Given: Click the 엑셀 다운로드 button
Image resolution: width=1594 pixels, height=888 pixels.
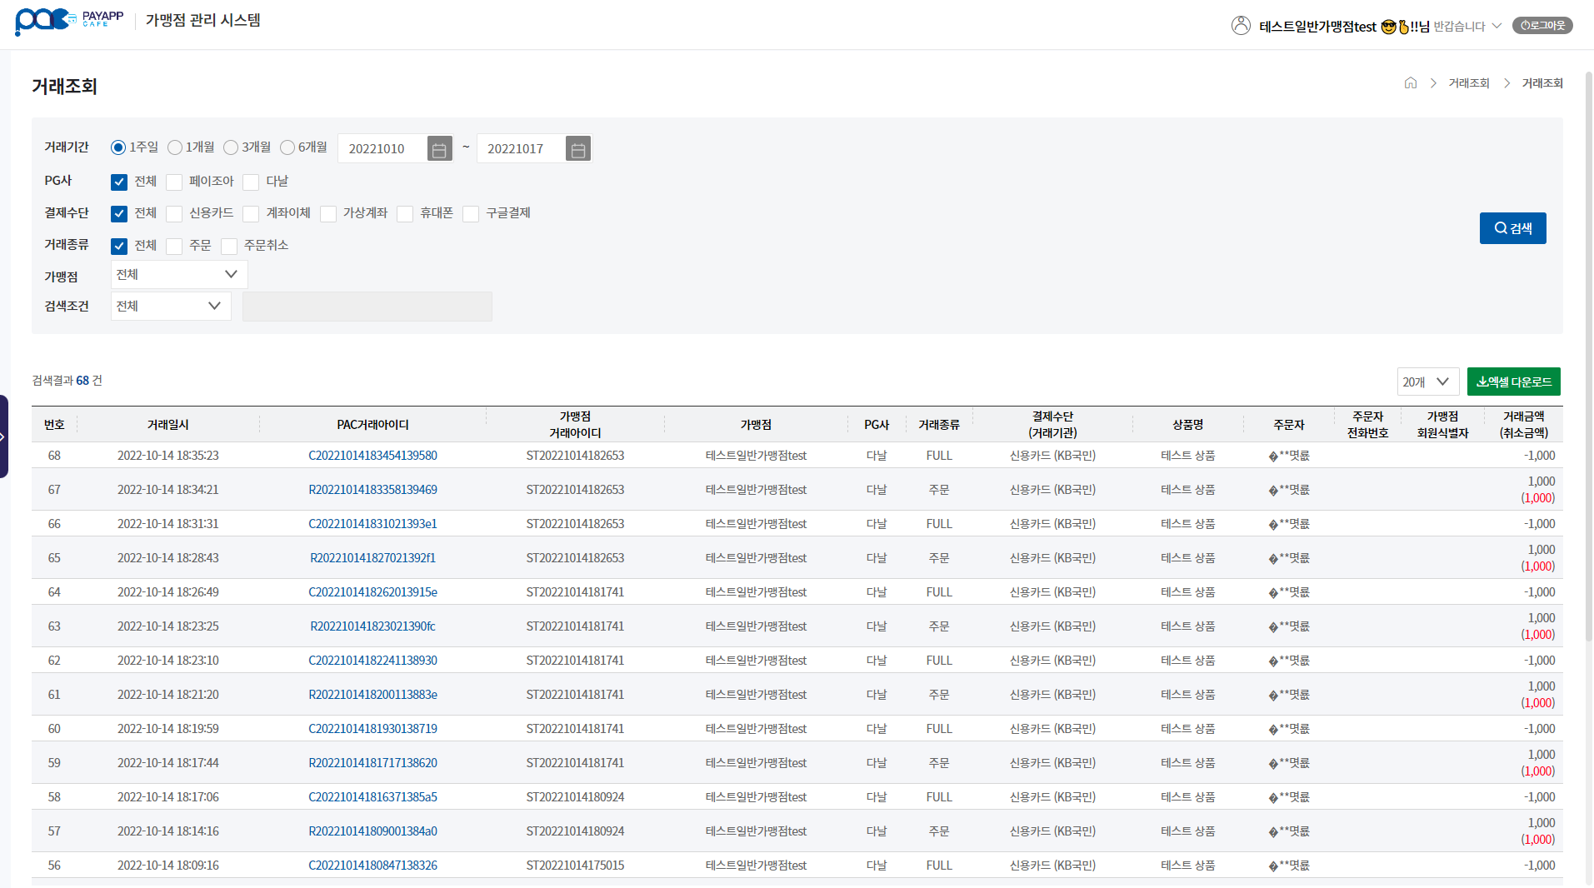Looking at the screenshot, I should 1513,382.
